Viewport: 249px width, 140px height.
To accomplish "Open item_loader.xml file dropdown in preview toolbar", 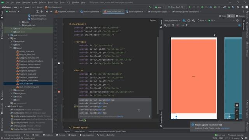I will click(172, 21).
